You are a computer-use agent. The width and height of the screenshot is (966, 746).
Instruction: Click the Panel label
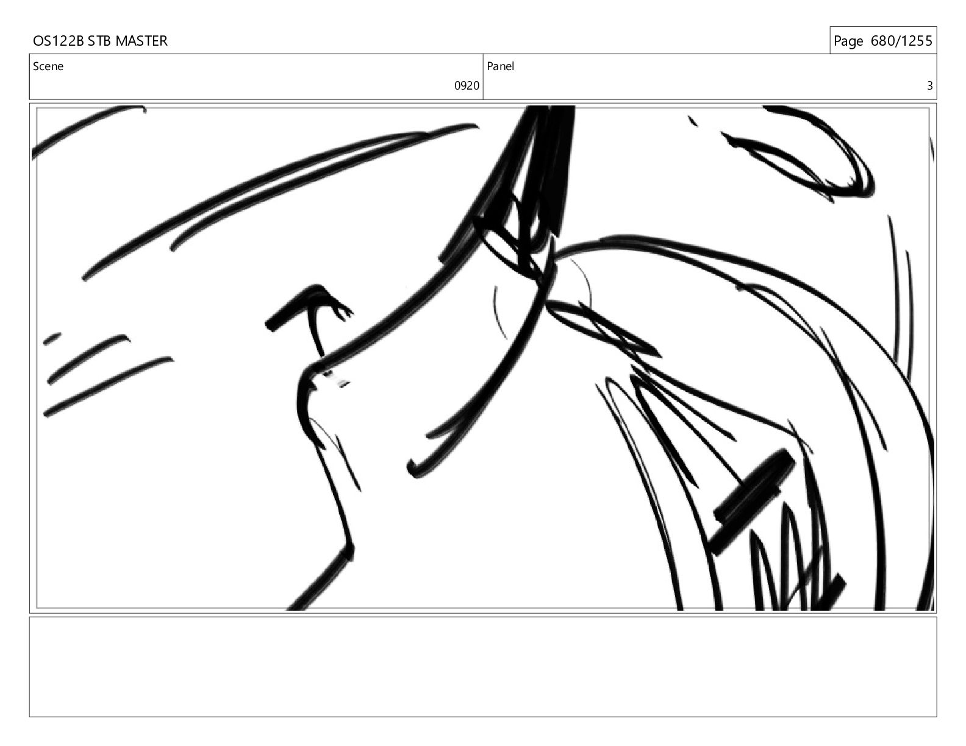coord(500,66)
